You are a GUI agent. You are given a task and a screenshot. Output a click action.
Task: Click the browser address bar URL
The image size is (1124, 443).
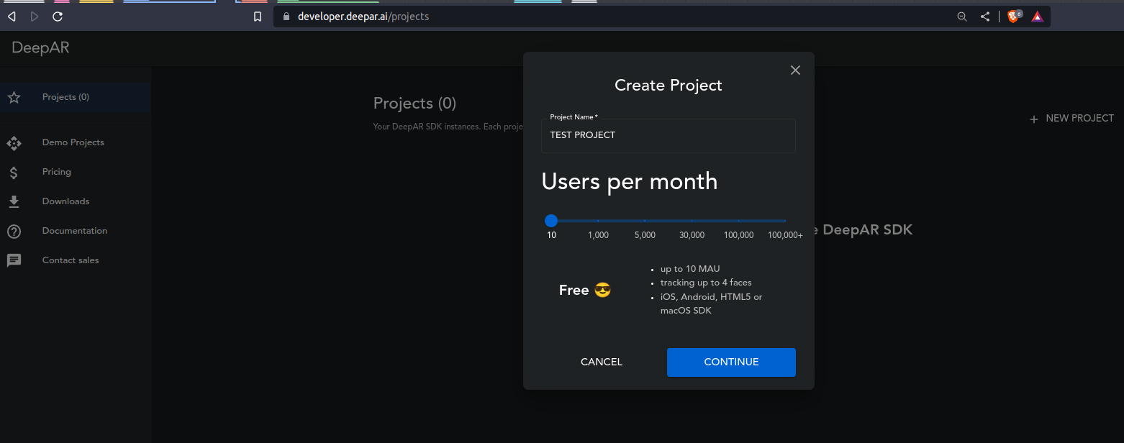[x=363, y=17]
